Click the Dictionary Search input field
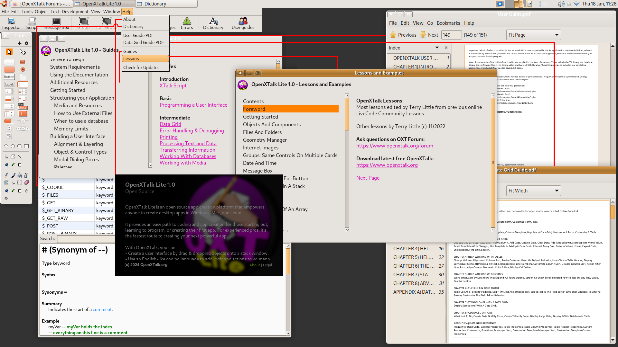Viewport: 618px width, 347px height. (86, 239)
